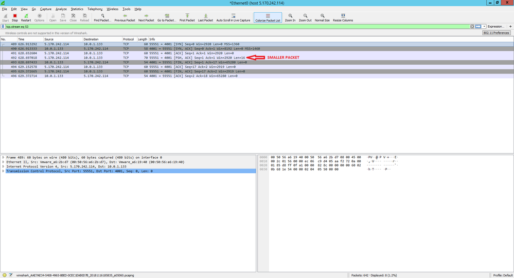Image resolution: width=514 pixels, height=278 pixels.
Task: Select packet 496 ACK row
Action: (257, 76)
